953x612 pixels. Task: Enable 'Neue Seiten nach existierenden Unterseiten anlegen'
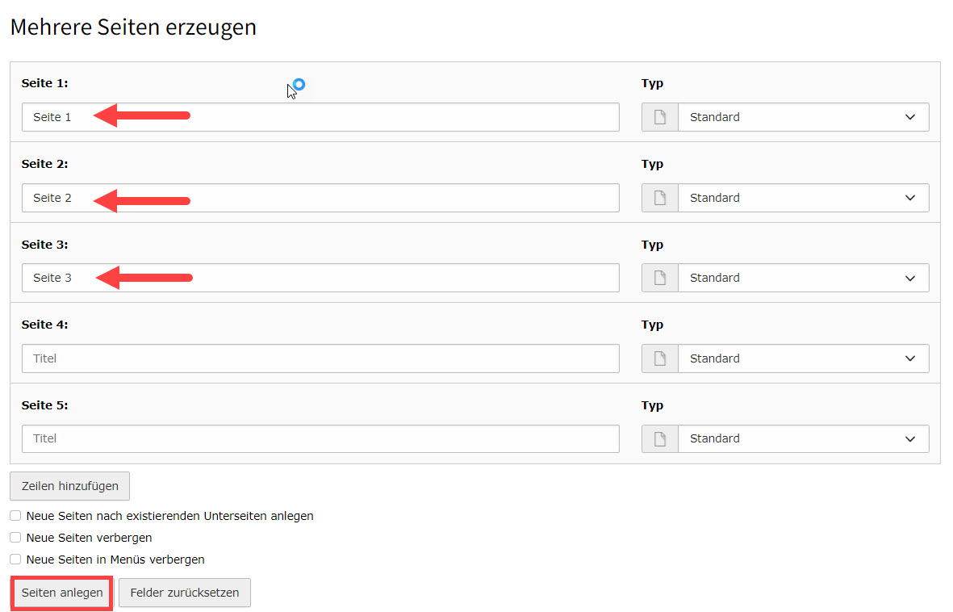[x=15, y=515]
